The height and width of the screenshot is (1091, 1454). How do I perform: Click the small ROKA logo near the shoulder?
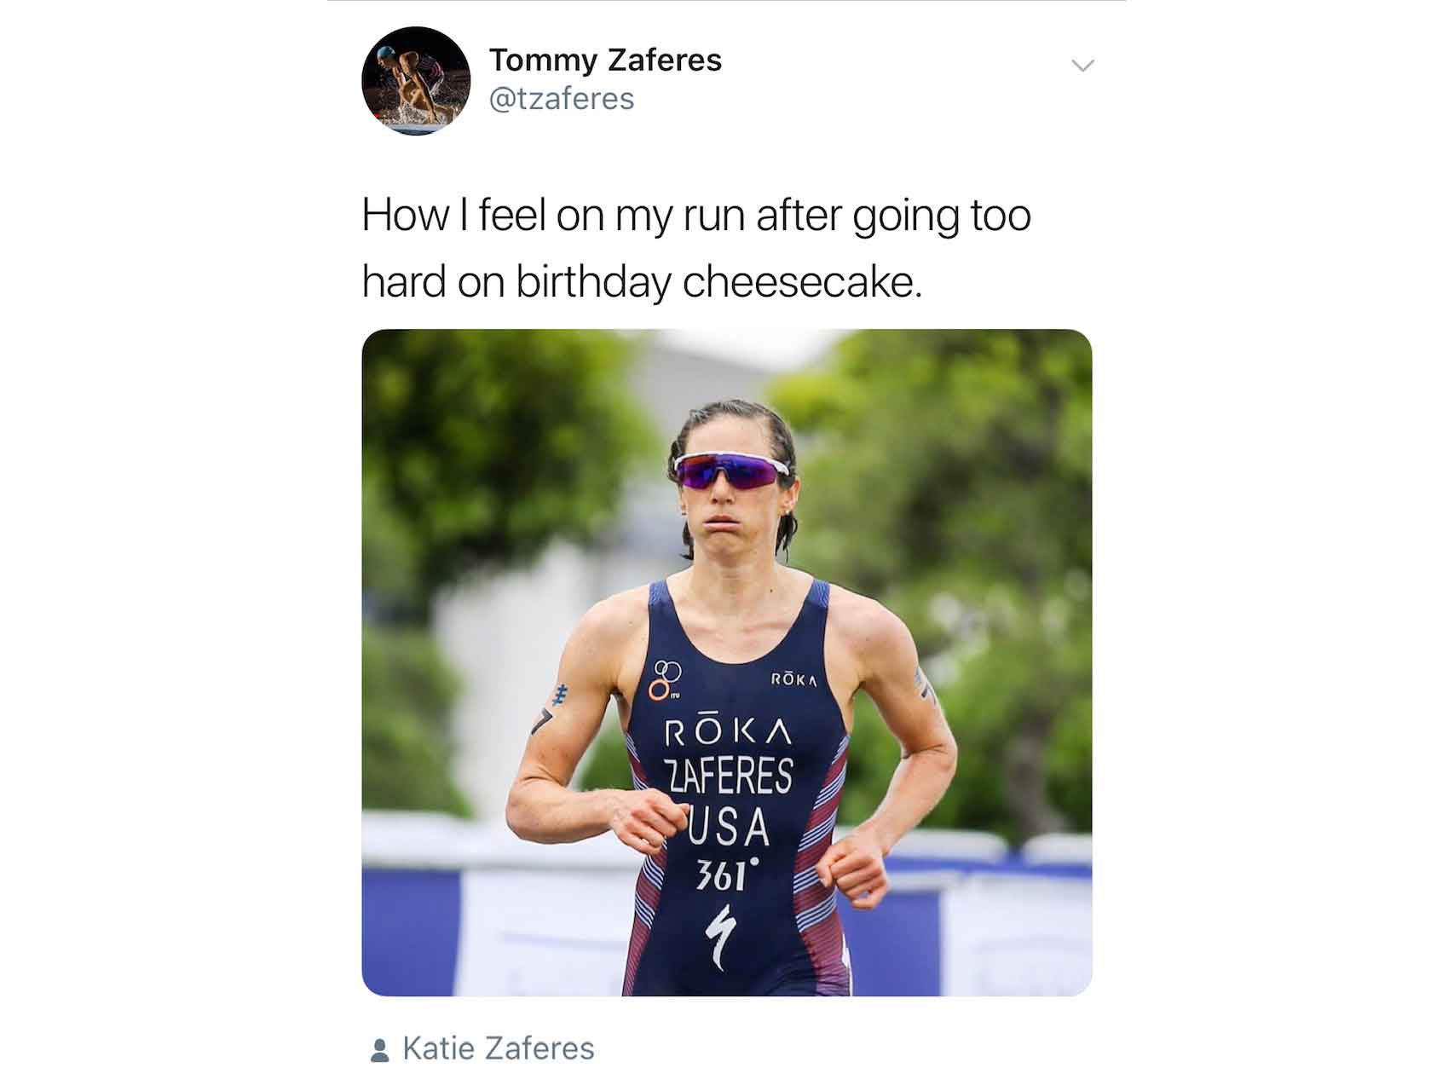[x=794, y=679]
